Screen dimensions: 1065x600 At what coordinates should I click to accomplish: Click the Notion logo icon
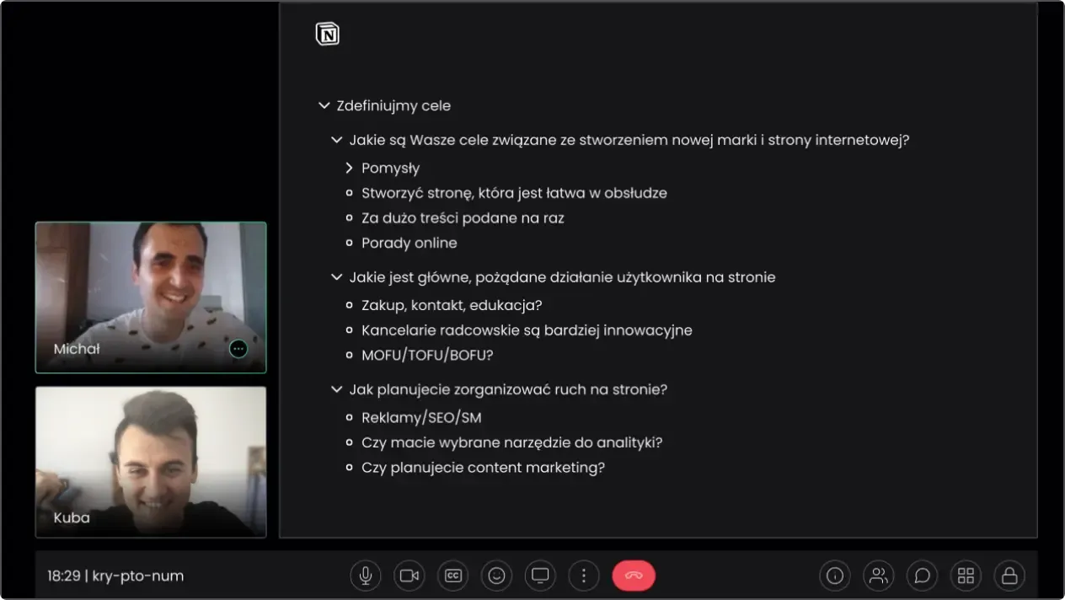click(x=327, y=34)
